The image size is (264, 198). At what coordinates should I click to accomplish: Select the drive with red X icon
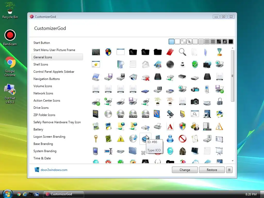[x=145, y=77]
